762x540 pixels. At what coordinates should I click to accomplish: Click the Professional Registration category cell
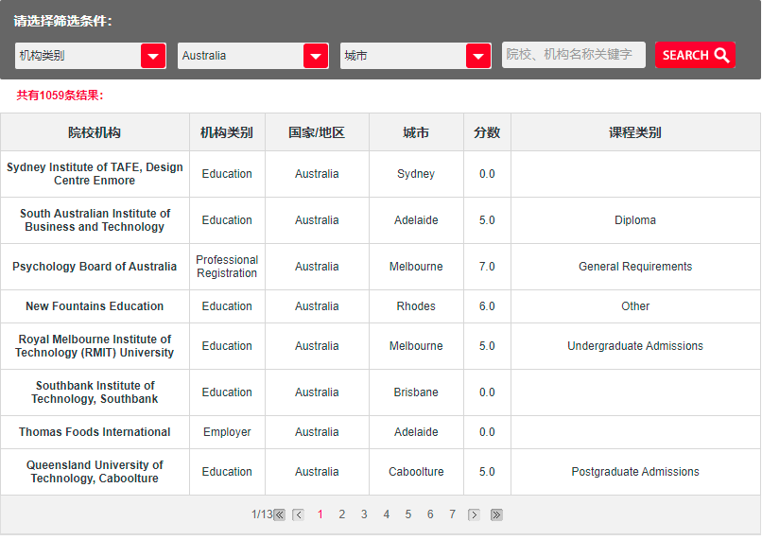click(227, 267)
